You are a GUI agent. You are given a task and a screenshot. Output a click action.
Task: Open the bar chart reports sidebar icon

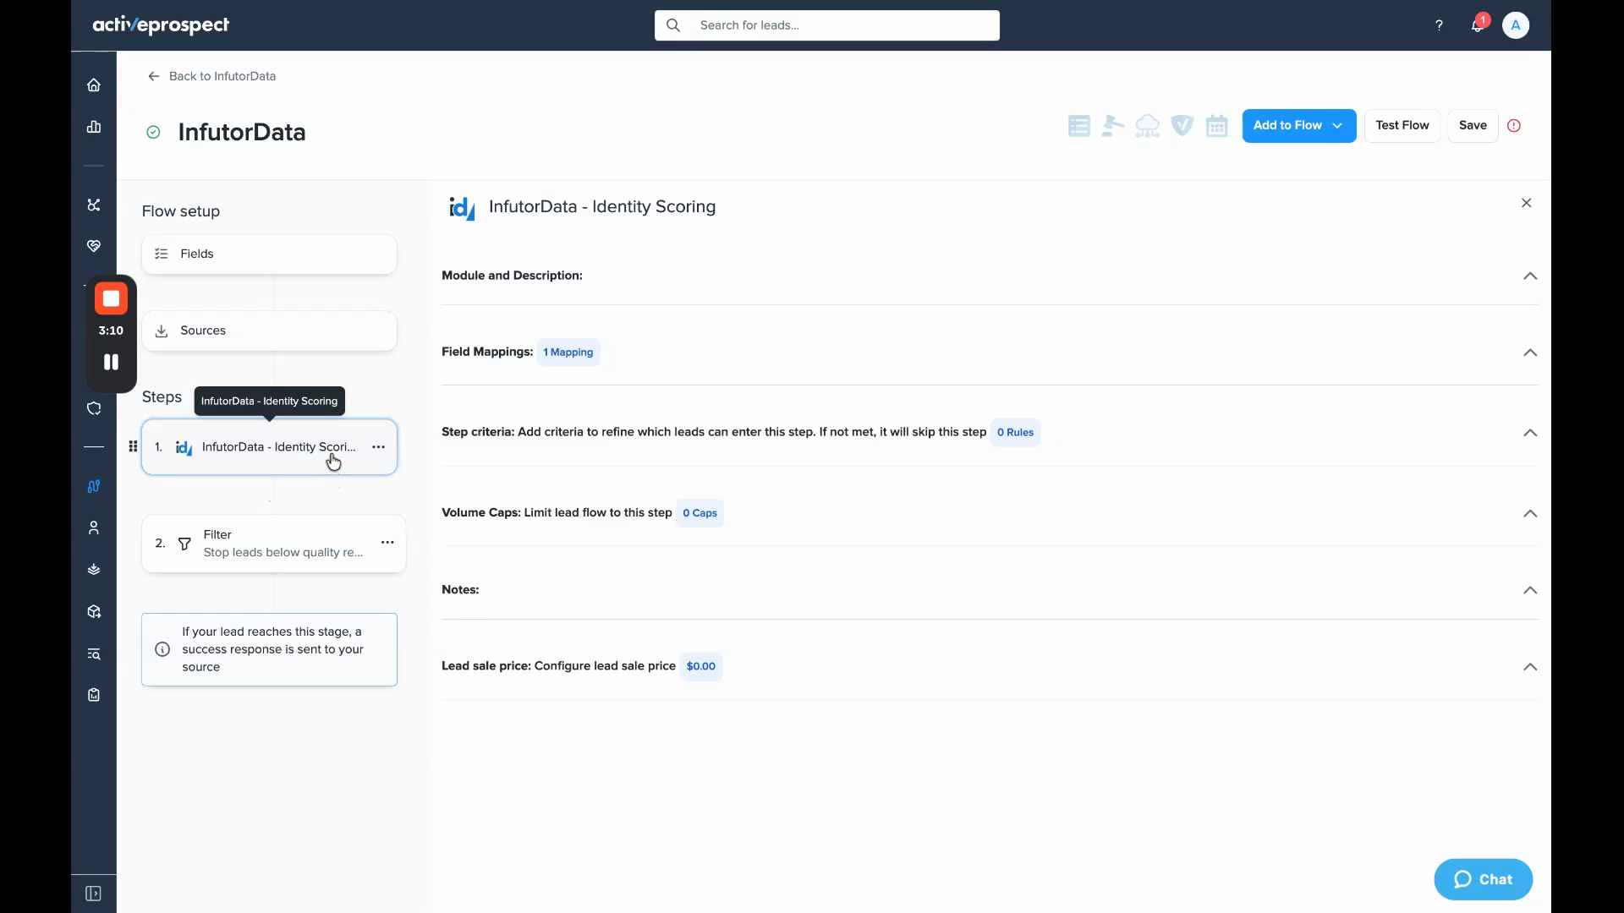(x=94, y=127)
